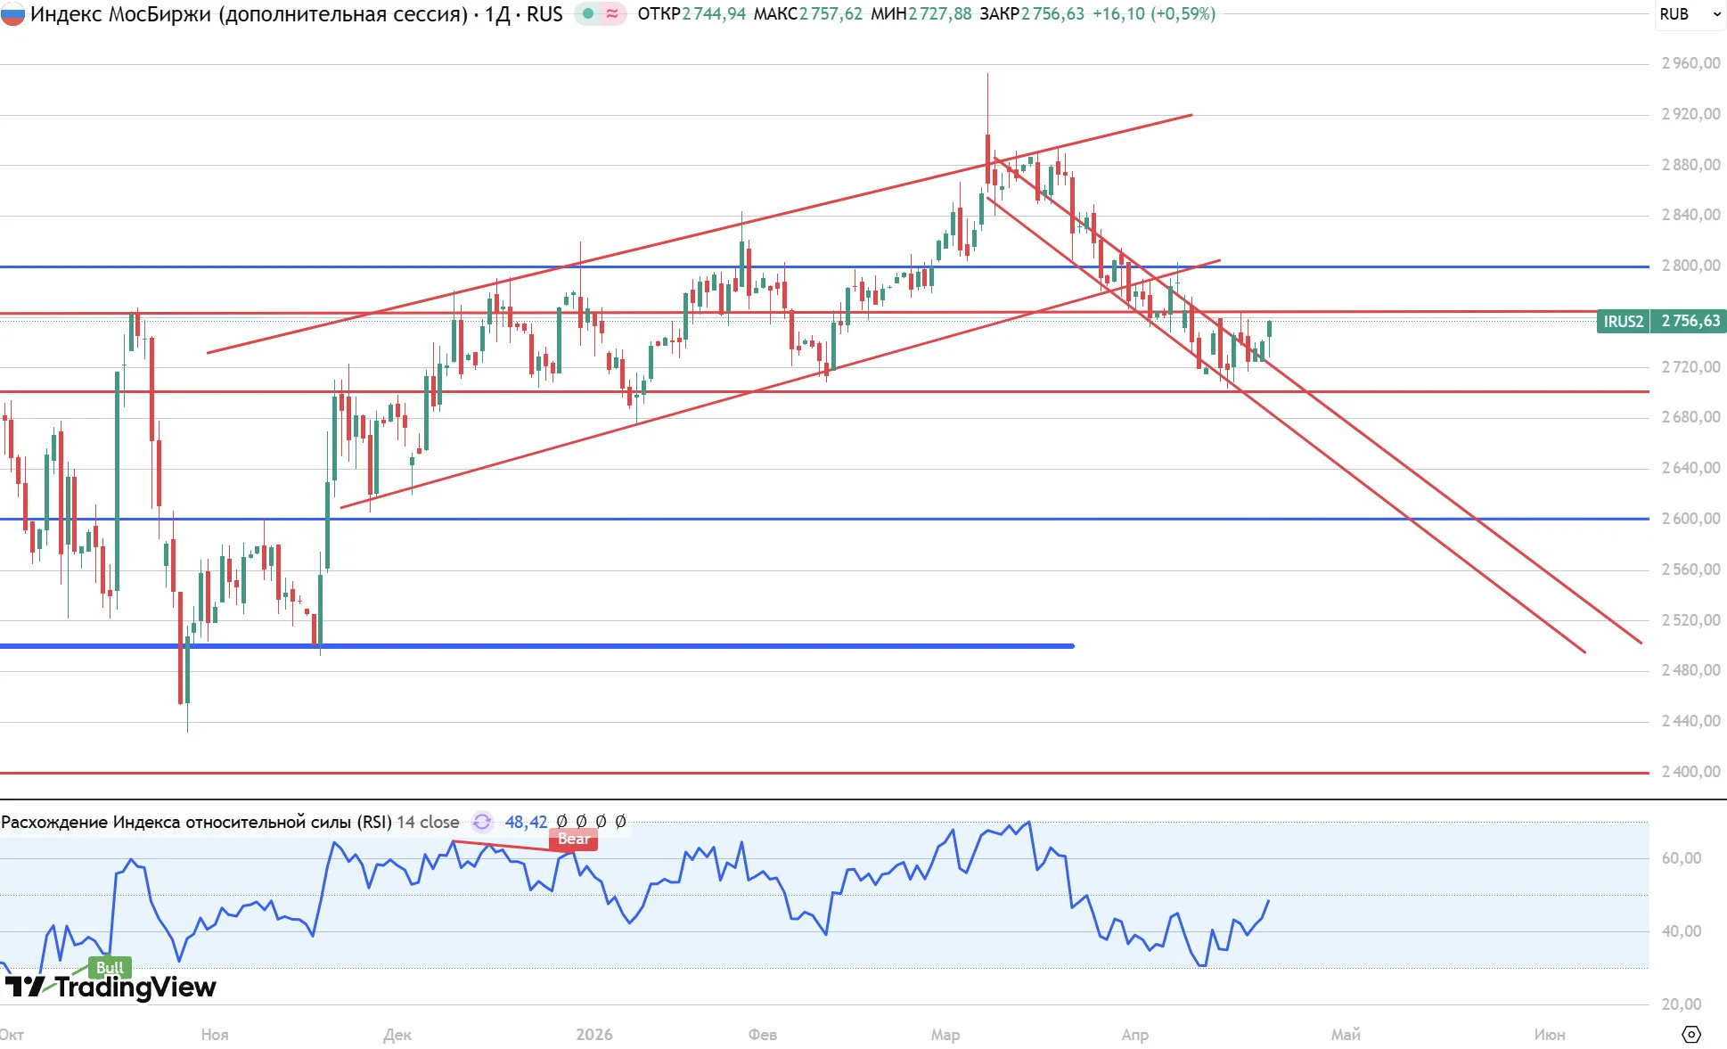Click the Фев label on time axis
The width and height of the screenshot is (1727, 1049).
click(x=763, y=1035)
